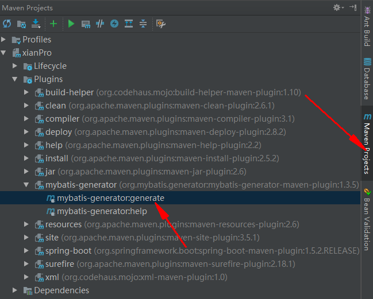Reimport all Maven projects
This screenshot has height=299, width=373.
coord(7,24)
